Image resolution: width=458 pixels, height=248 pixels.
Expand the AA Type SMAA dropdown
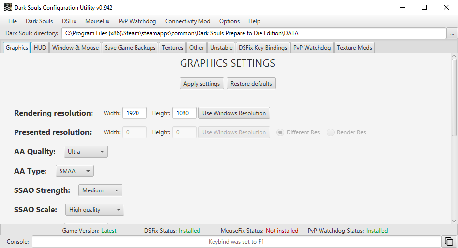tap(75, 171)
